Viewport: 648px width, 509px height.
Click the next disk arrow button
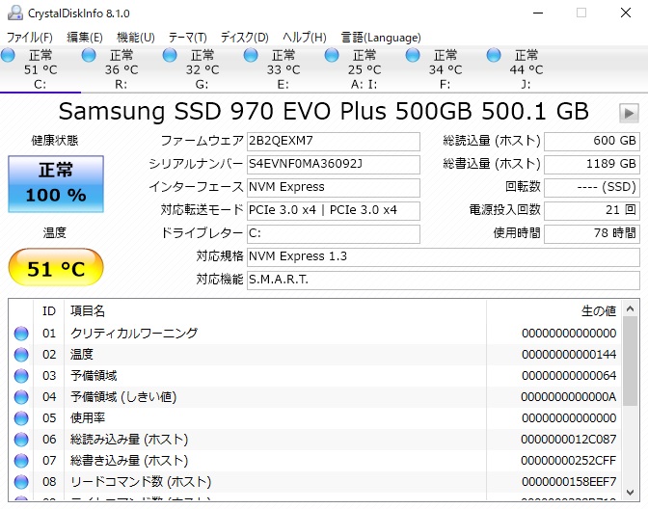point(629,113)
